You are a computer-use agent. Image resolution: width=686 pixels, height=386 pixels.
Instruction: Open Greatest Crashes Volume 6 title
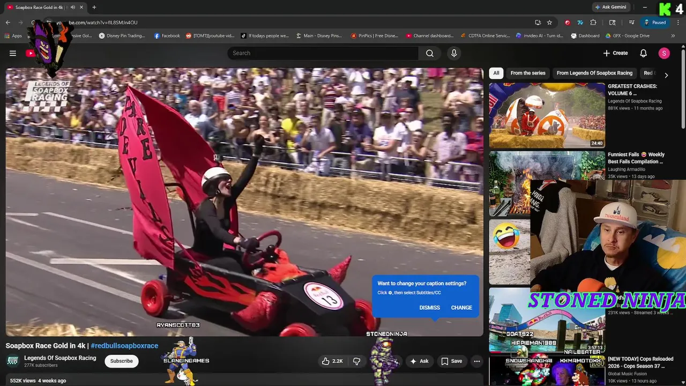pos(632,90)
